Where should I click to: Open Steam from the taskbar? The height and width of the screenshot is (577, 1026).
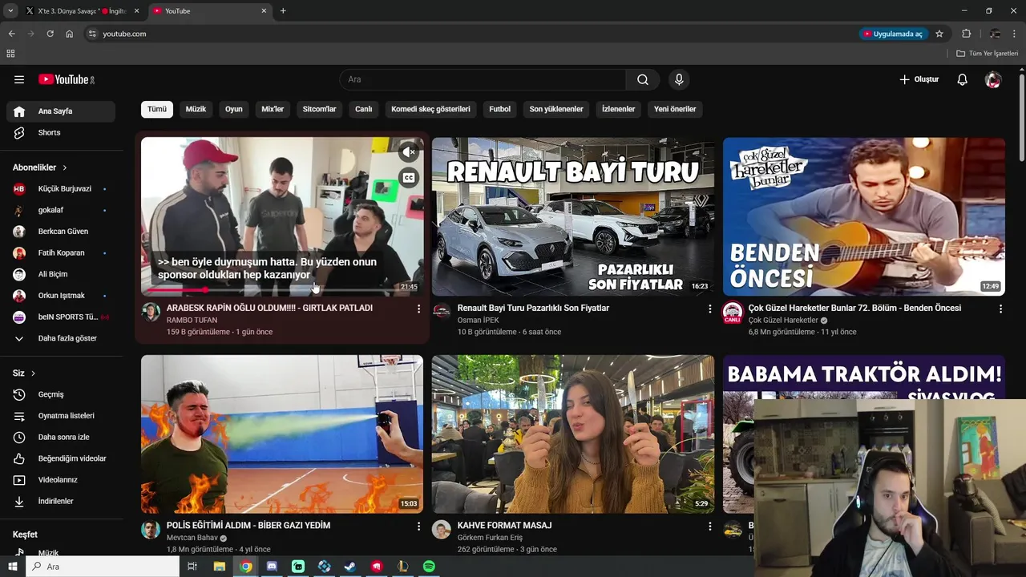coord(350,567)
